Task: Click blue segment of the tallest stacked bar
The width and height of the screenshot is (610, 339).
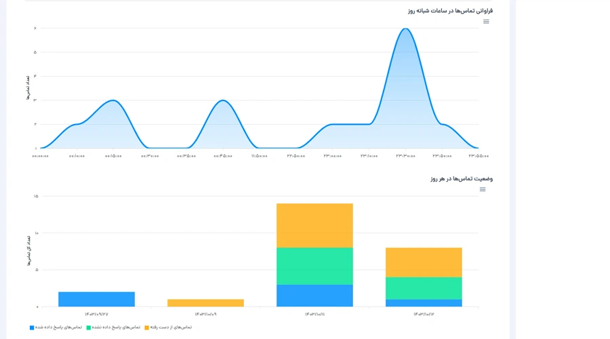Action: click(x=314, y=296)
